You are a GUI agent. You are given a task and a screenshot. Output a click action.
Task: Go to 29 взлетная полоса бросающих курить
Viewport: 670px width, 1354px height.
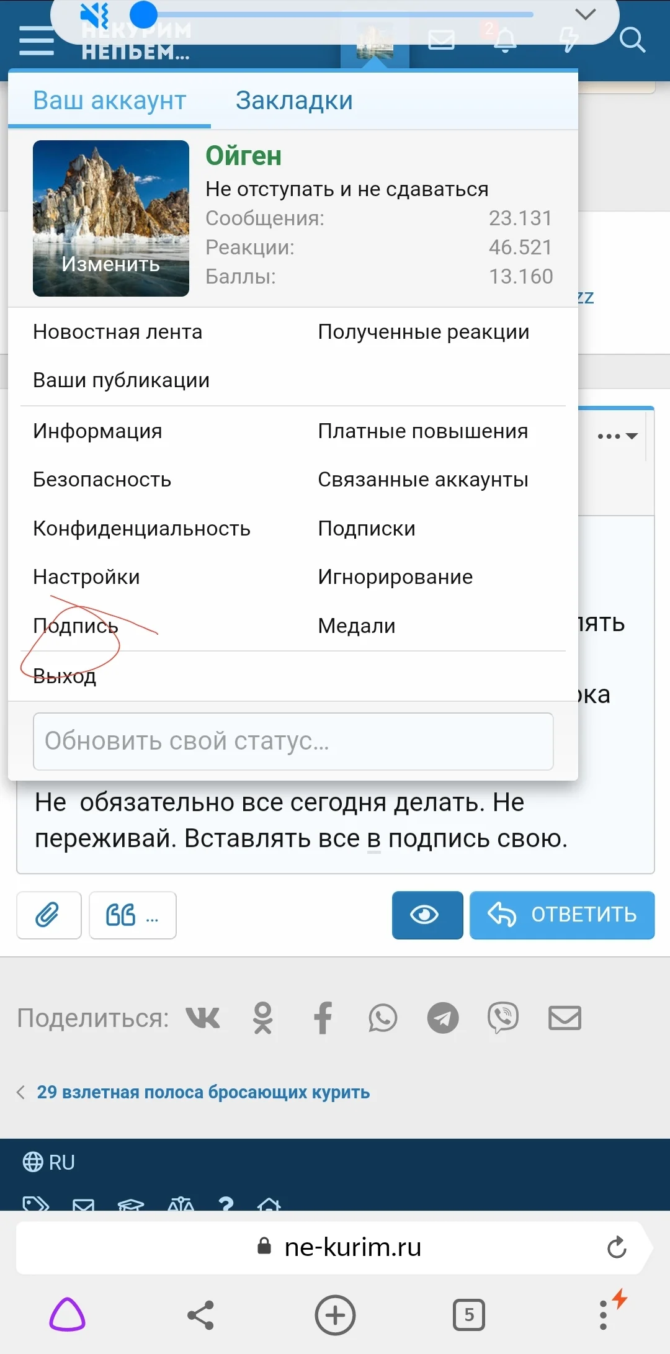pyautogui.click(x=203, y=1092)
